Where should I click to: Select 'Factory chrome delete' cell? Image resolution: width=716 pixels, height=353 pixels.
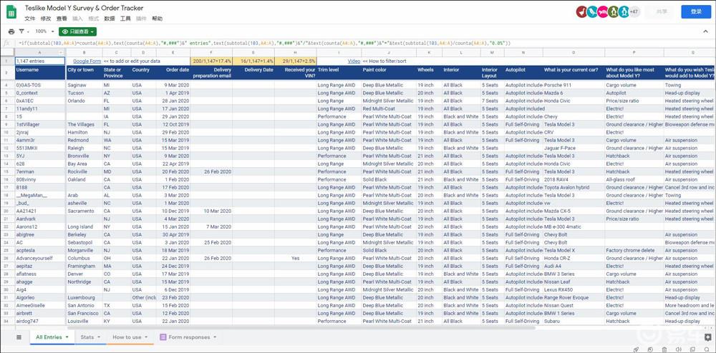coord(634,251)
